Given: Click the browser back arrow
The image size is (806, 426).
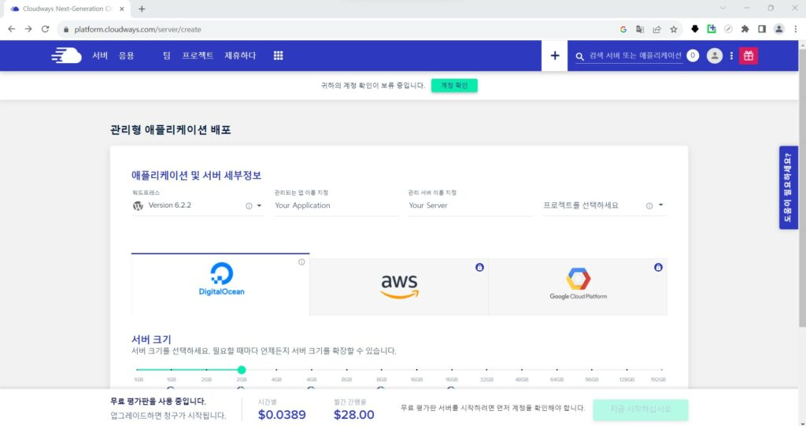Looking at the screenshot, I should coord(11,29).
